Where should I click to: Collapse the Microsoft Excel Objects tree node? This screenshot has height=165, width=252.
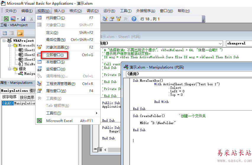pyautogui.click(x=10, y=45)
